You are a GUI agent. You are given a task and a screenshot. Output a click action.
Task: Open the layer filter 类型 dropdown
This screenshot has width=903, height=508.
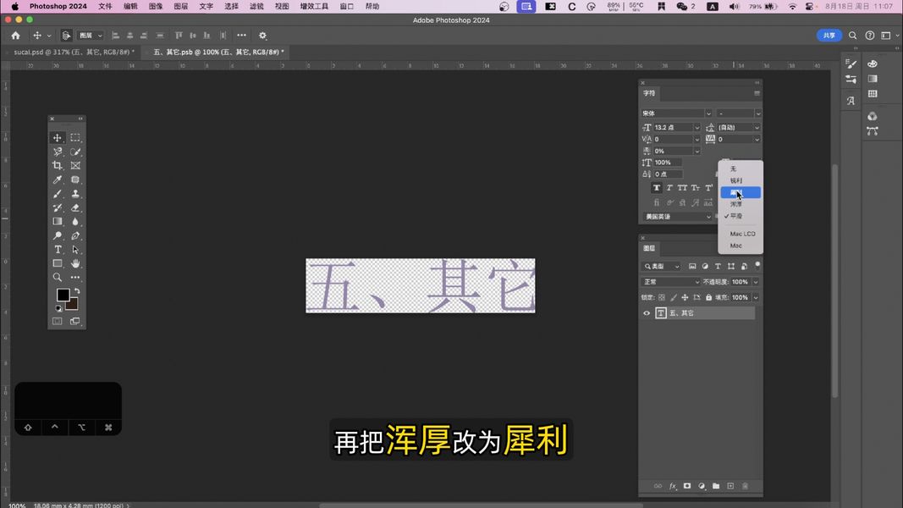[662, 266]
